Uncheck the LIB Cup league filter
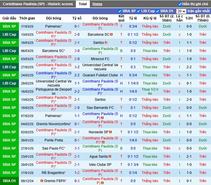Viewport: 211px width, 185px height. click(138, 11)
